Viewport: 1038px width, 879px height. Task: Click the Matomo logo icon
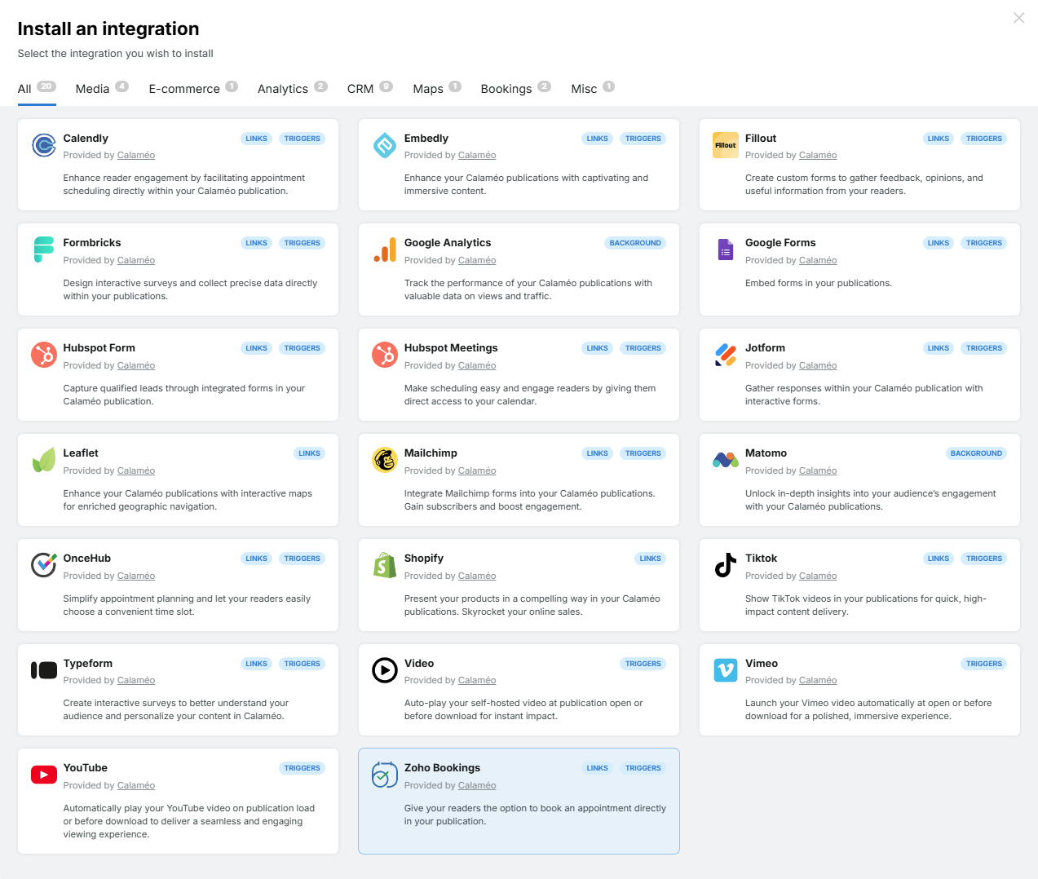tap(726, 460)
